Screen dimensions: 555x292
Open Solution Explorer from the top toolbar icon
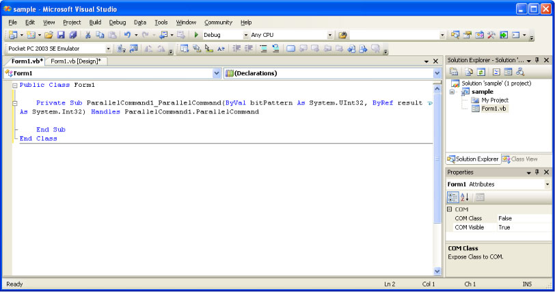coord(455,35)
